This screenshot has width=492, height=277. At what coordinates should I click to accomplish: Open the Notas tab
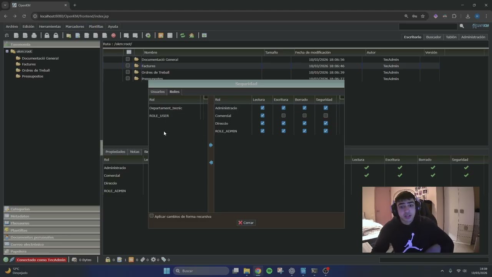pyautogui.click(x=135, y=152)
